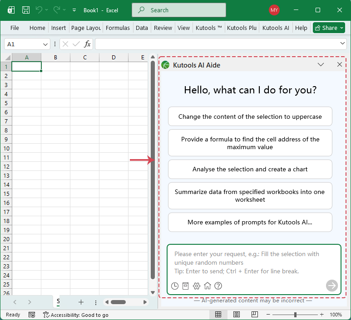The width and height of the screenshot is (351, 320).
Task: Switch to Normal view icon
Action: (218, 315)
